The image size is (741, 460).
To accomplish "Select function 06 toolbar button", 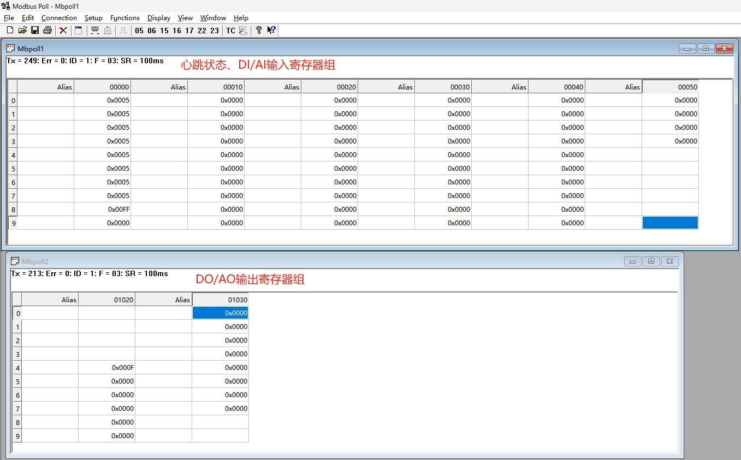I will point(152,31).
